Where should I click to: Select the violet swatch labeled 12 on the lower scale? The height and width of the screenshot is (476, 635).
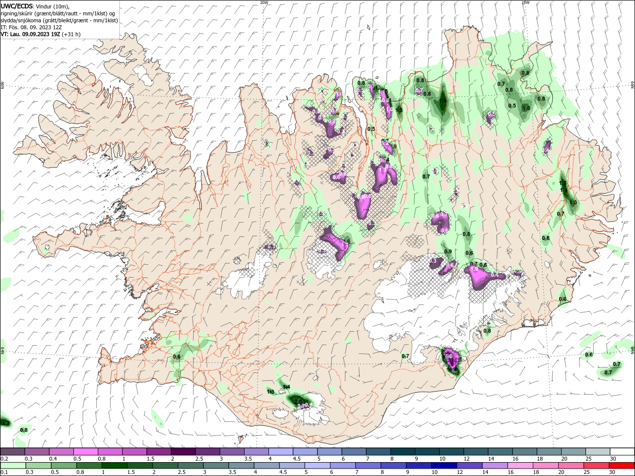tap(469, 466)
